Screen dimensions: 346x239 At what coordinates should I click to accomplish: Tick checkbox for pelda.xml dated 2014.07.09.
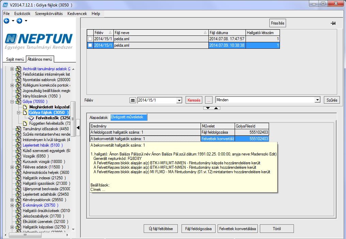coord(90,45)
